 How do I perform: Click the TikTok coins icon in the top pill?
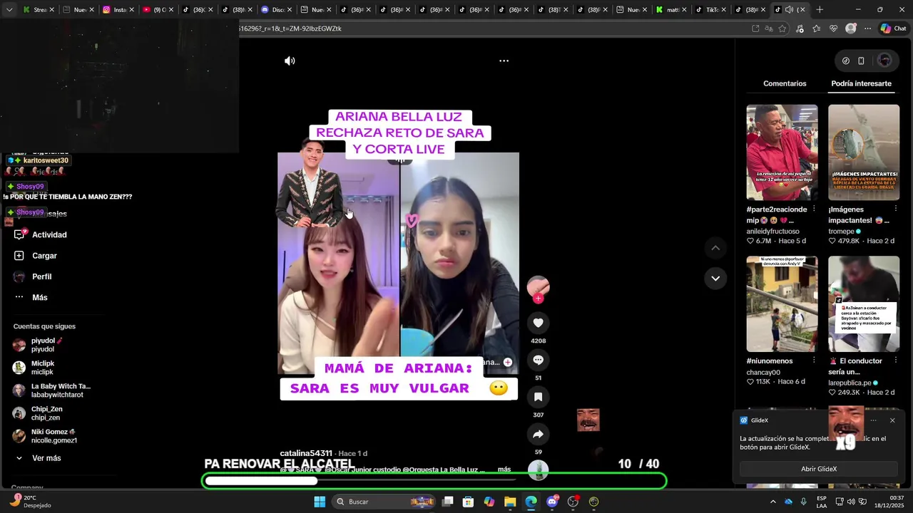[846, 61]
